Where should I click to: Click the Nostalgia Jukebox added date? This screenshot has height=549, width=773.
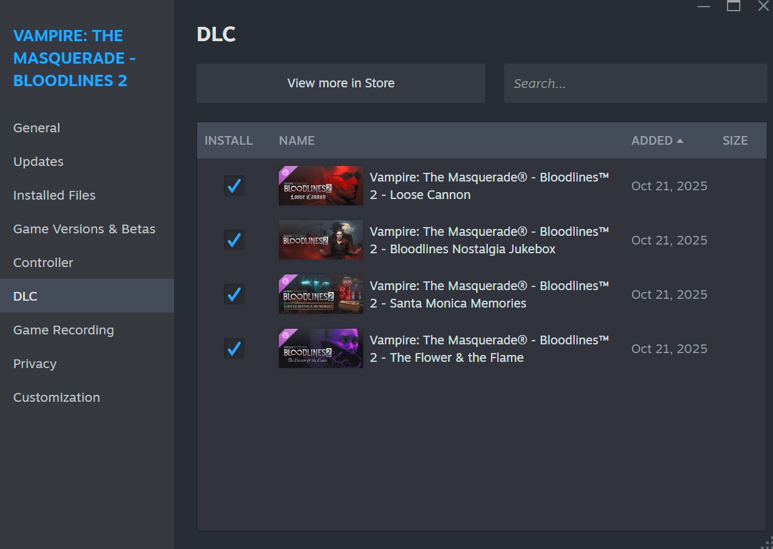[669, 240]
